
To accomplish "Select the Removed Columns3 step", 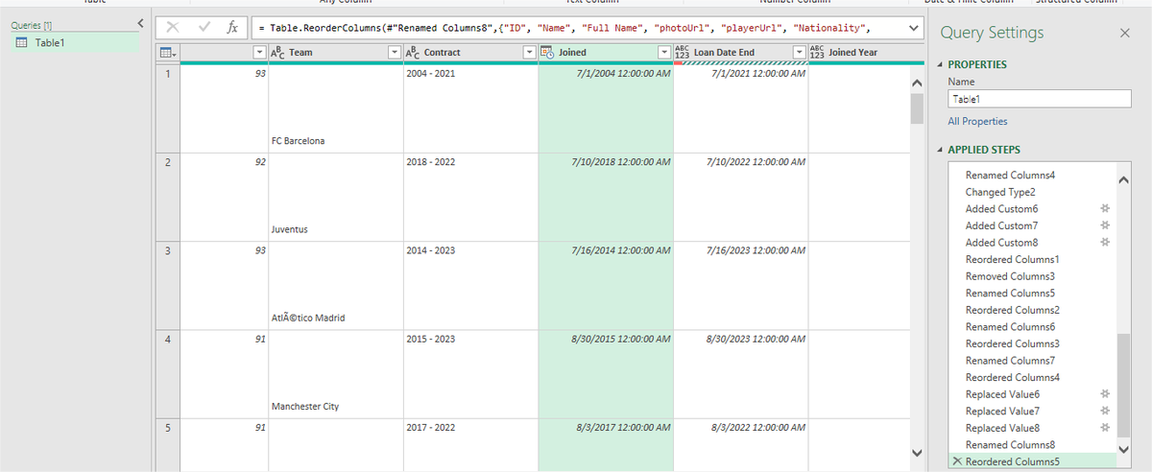I will 1012,276.
